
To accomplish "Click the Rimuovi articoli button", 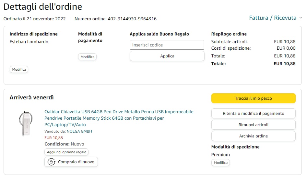I will 253,125.
